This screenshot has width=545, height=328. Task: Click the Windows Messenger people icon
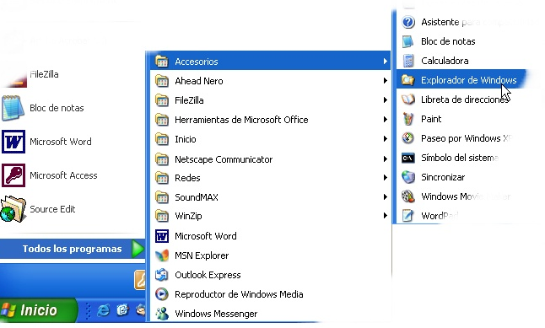162,314
